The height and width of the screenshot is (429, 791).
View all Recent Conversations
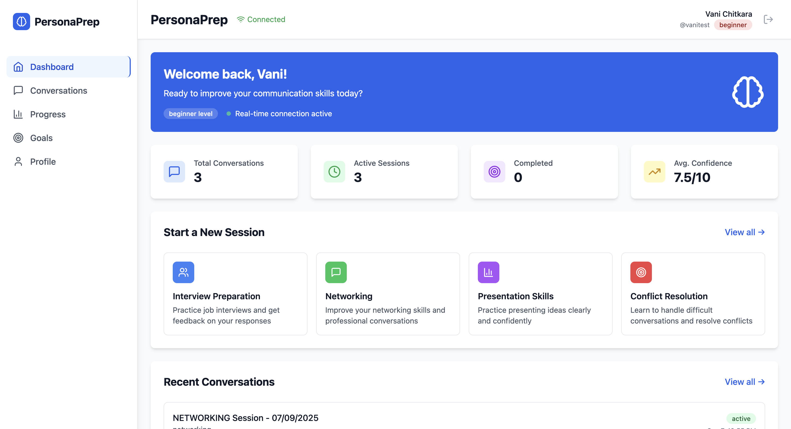coord(744,382)
